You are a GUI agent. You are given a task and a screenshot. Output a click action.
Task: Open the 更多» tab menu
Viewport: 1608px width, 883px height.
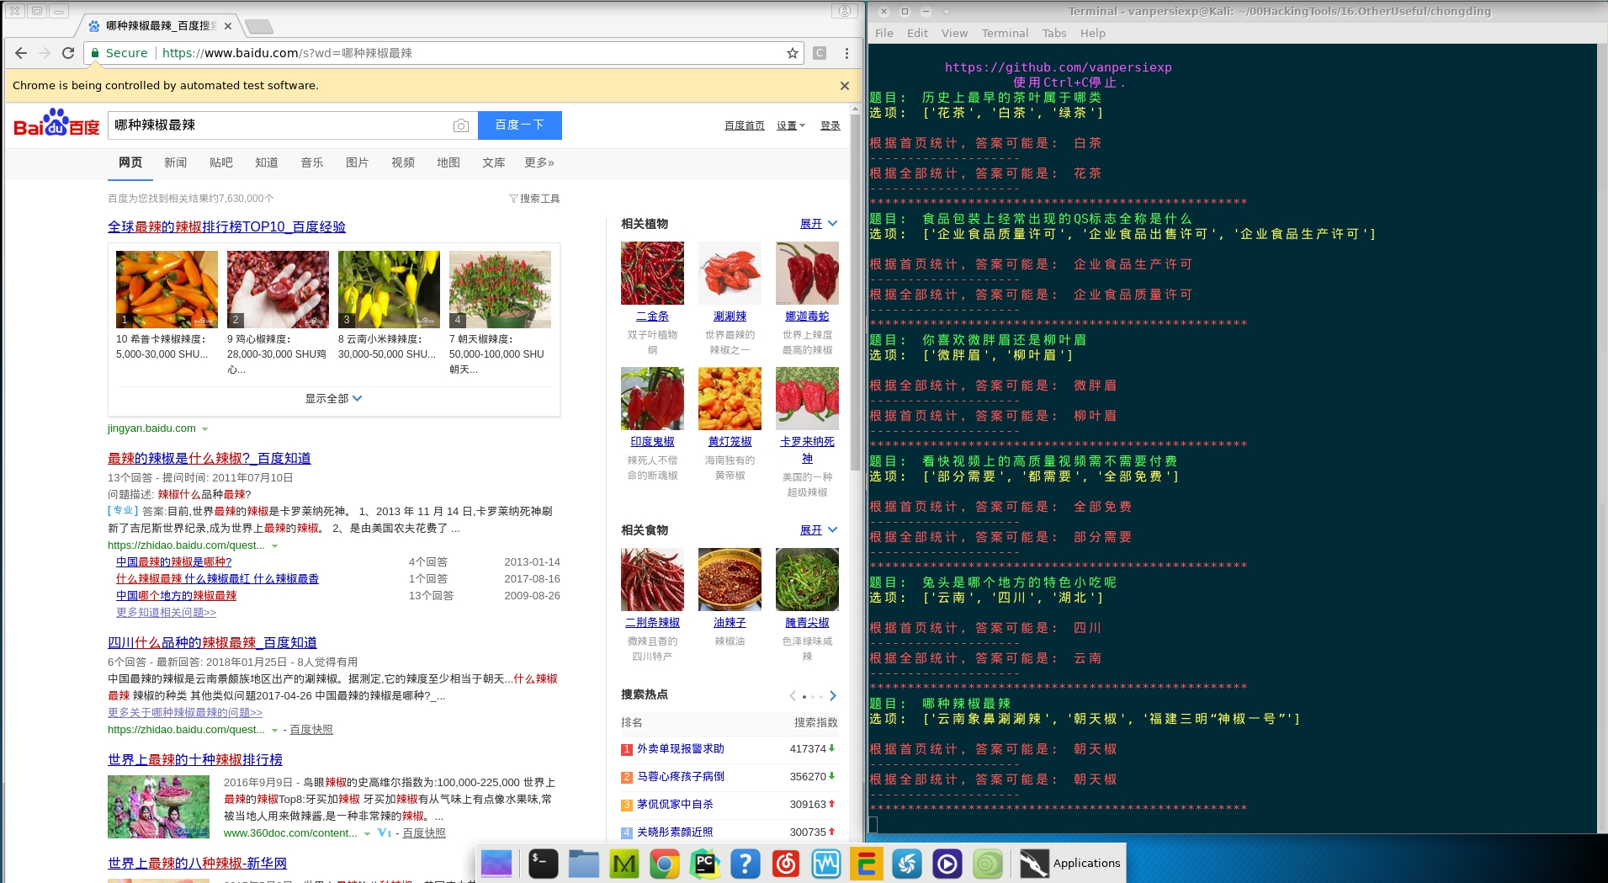(x=539, y=162)
